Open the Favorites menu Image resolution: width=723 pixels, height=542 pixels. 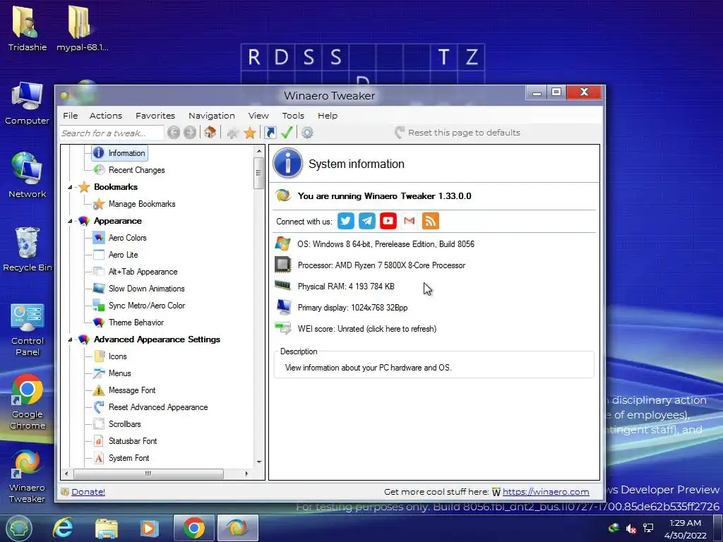[155, 116]
